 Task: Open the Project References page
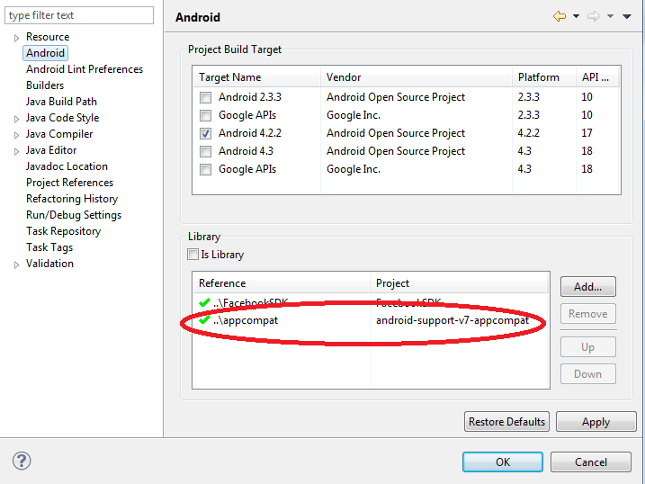pos(69,182)
